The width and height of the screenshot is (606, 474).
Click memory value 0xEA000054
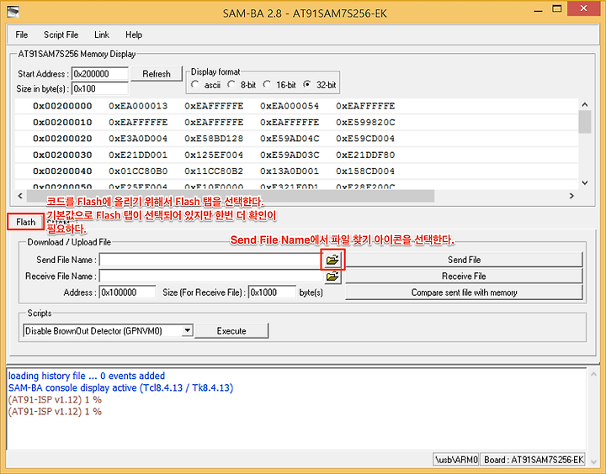(290, 106)
